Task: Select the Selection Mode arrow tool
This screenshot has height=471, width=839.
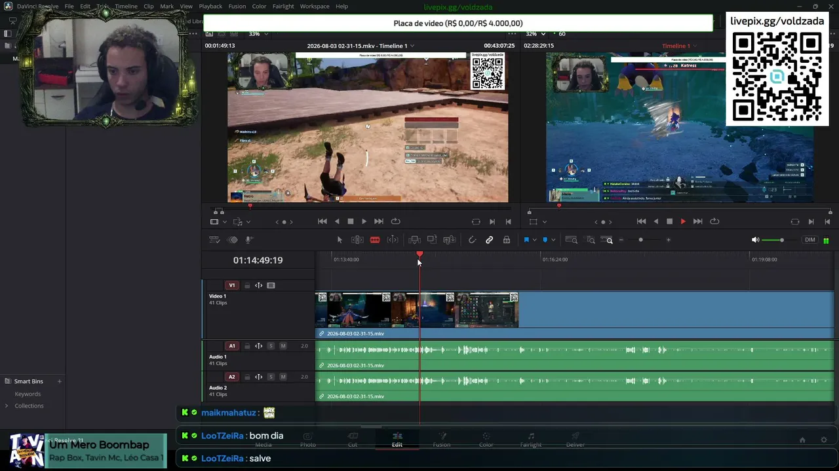Action: pyautogui.click(x=340, y=240)
